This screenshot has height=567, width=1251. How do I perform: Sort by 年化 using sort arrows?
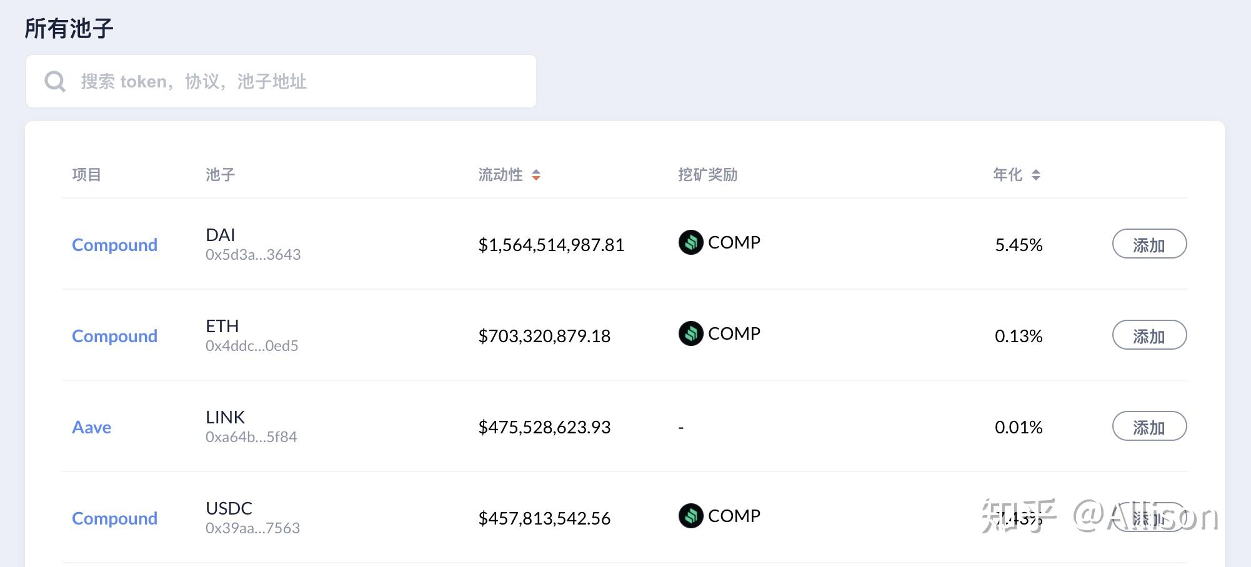tap(1036, 175)
